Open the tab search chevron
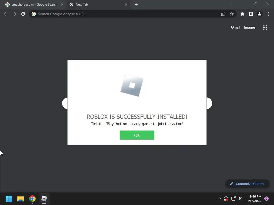Image resolution: width=274 pixels, height=205 pixels. tap(231, 4)
